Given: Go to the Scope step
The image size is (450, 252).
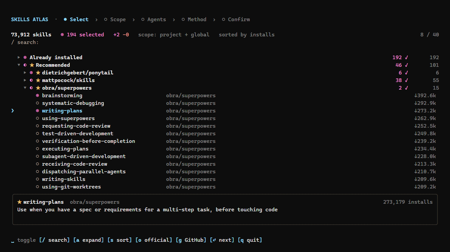Looking at the screenshot, I should click(115, 20).
